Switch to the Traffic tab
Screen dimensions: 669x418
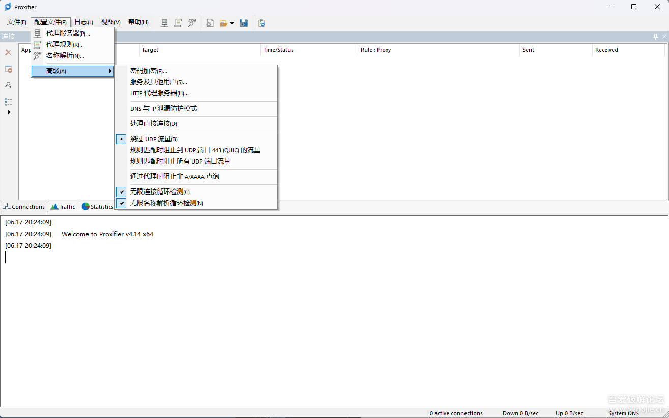(x=63, y=206)
